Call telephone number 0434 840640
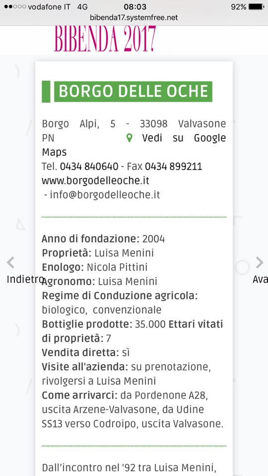 click(89, 167)
